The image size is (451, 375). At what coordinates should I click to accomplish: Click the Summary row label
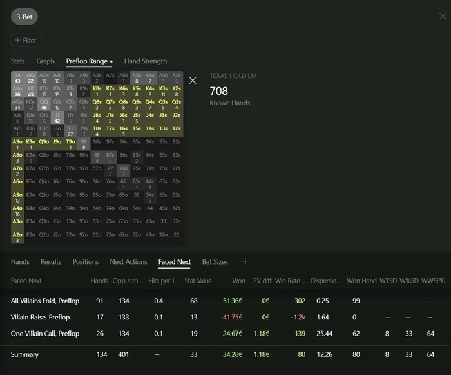click(x=24, y=354)
